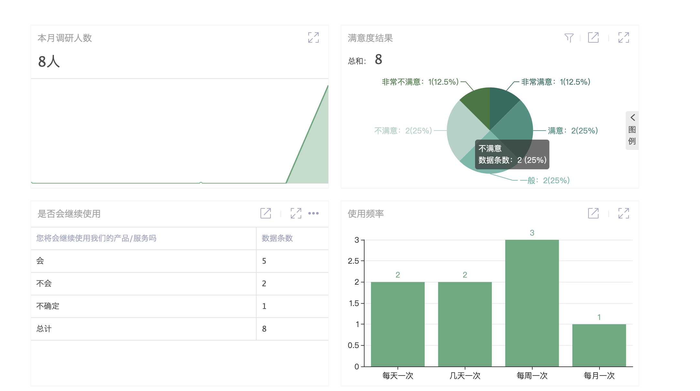The width and height of the screenshot is (700, 391).
Task: Click the 满意: 2(25%) pie label
Action: click(573, 131)
